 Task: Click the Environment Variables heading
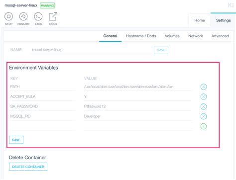point(33,68)
